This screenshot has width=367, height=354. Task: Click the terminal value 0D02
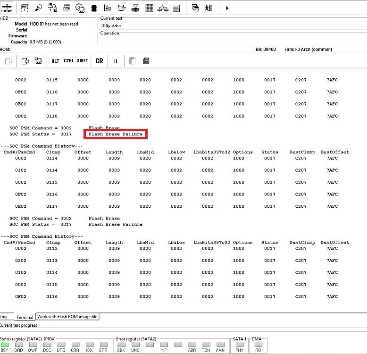[21, 116]
